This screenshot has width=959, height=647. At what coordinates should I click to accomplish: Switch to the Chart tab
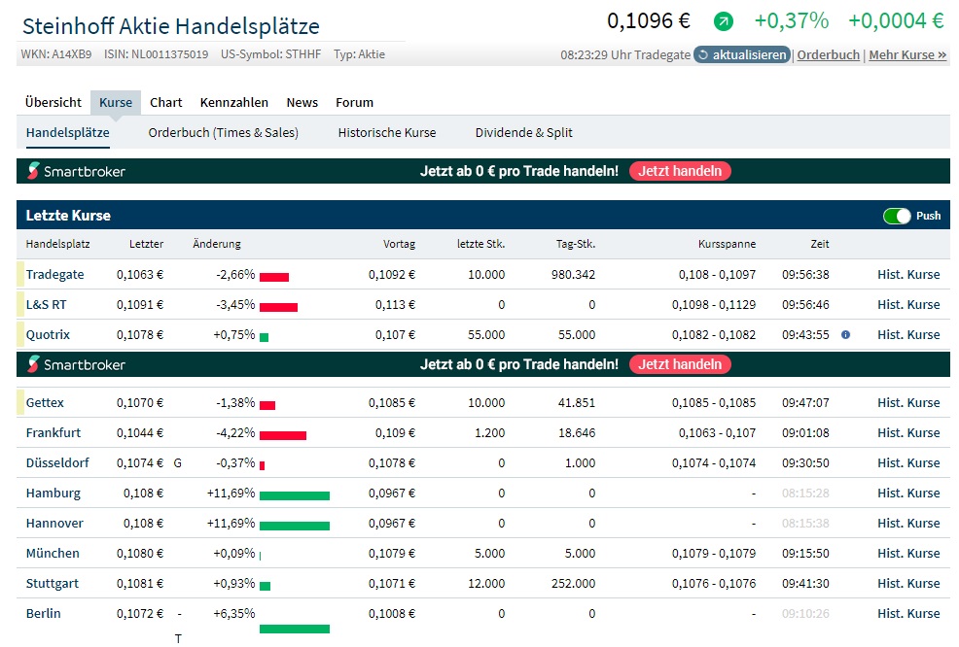[x=165, y=103]
